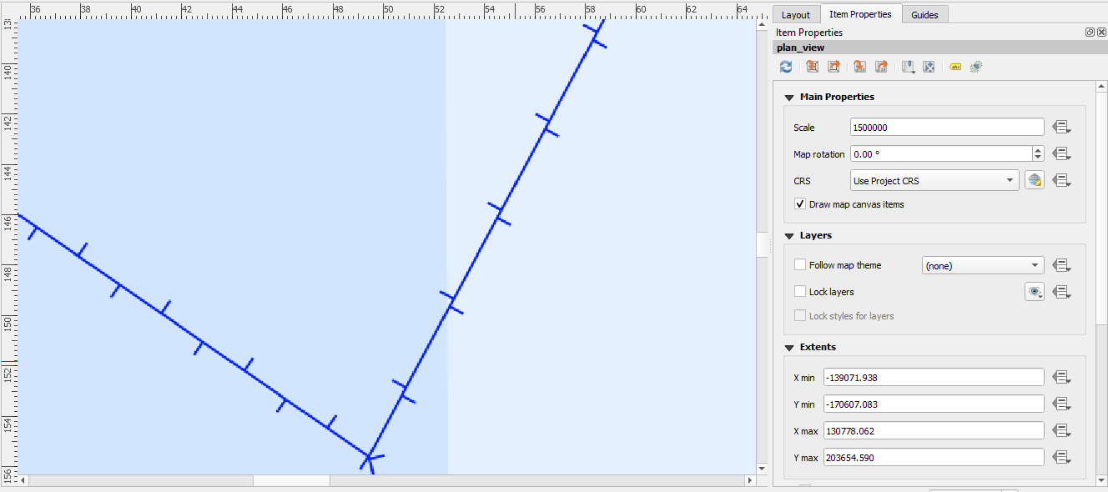Collapse the Main Properties section
1108x492 pixels.
(x=789, y=97)
